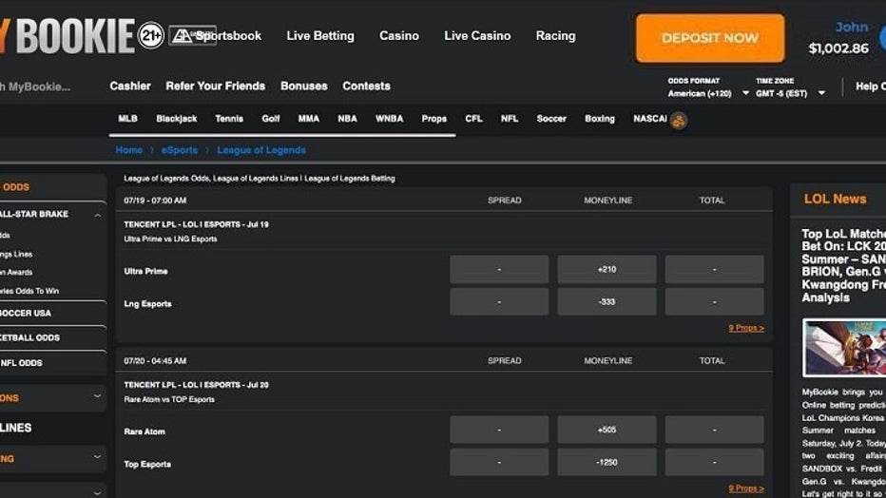
Task: Click Top Esports total cell
Action: (x=714, y=463)
